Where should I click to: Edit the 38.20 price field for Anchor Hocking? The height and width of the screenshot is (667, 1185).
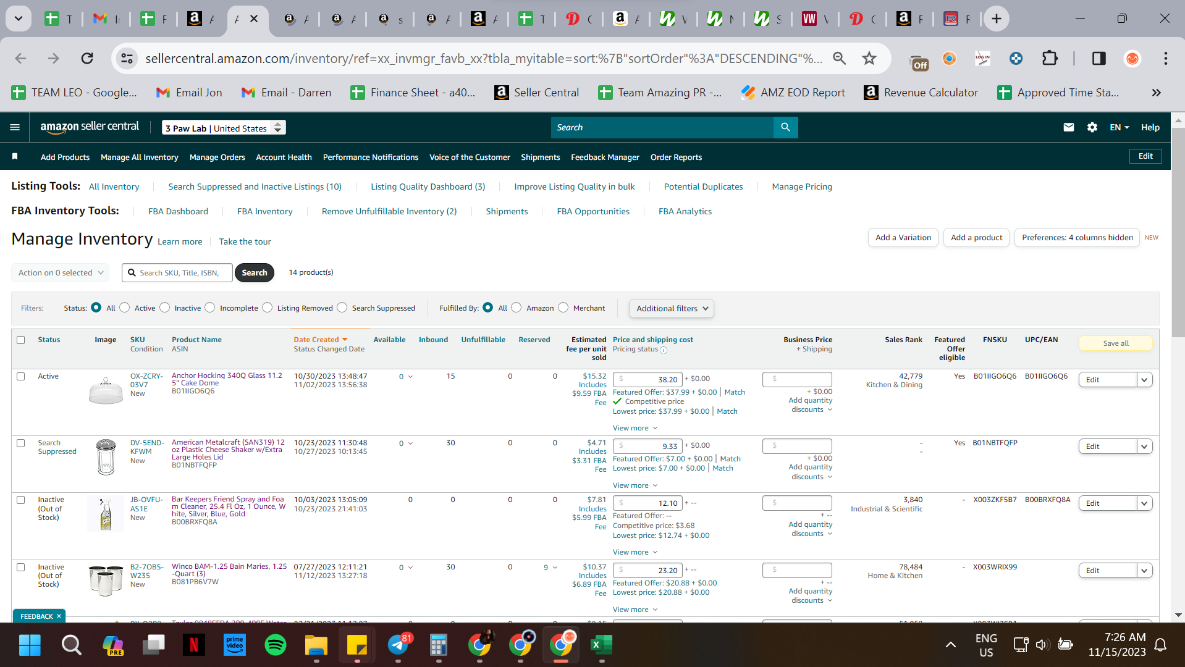coord(647,379)
